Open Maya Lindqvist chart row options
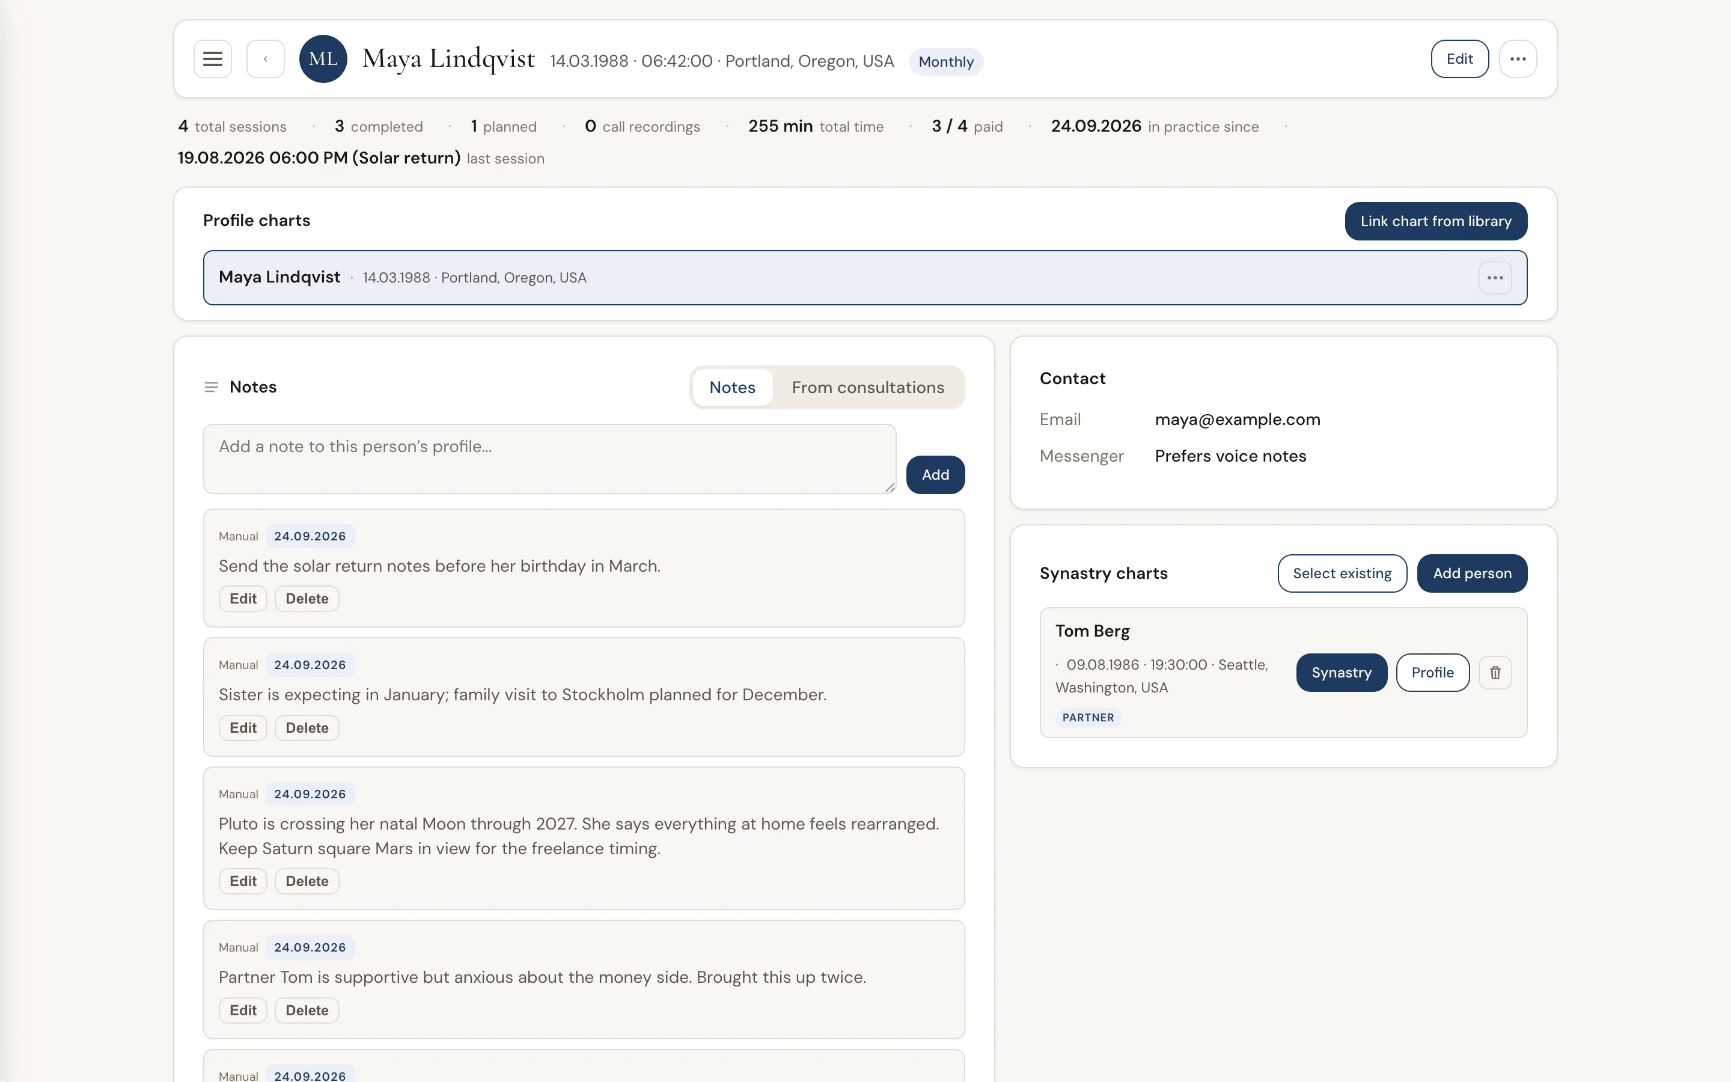This screenshot has height=1082, width=1731. (x=1495, y=278)
